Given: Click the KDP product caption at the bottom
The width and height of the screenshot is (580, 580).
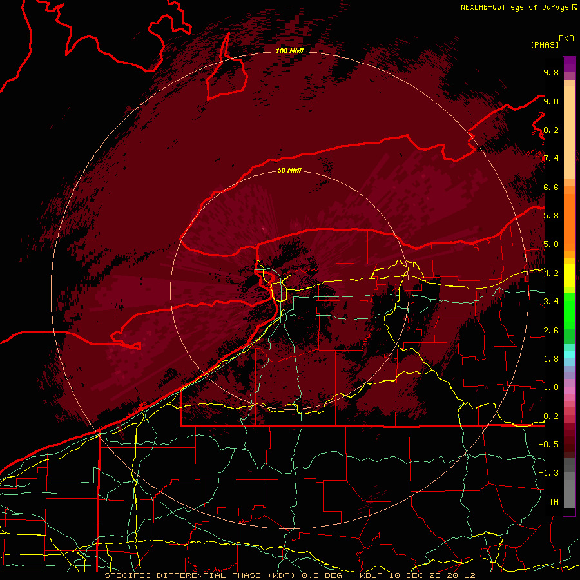Looking at the screenshot, I should click(289, 575).
